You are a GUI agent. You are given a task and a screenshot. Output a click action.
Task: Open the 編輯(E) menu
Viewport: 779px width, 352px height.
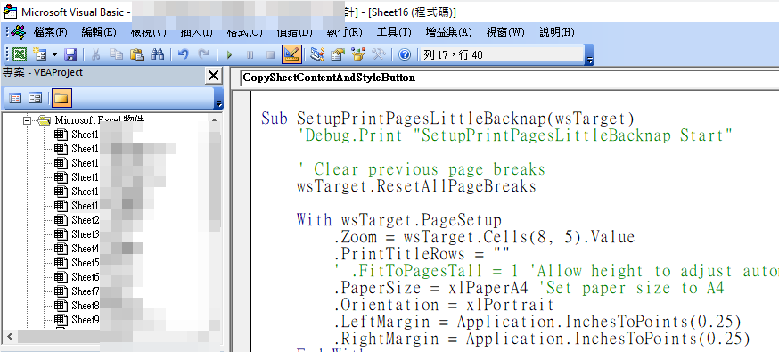pos(98,32)
